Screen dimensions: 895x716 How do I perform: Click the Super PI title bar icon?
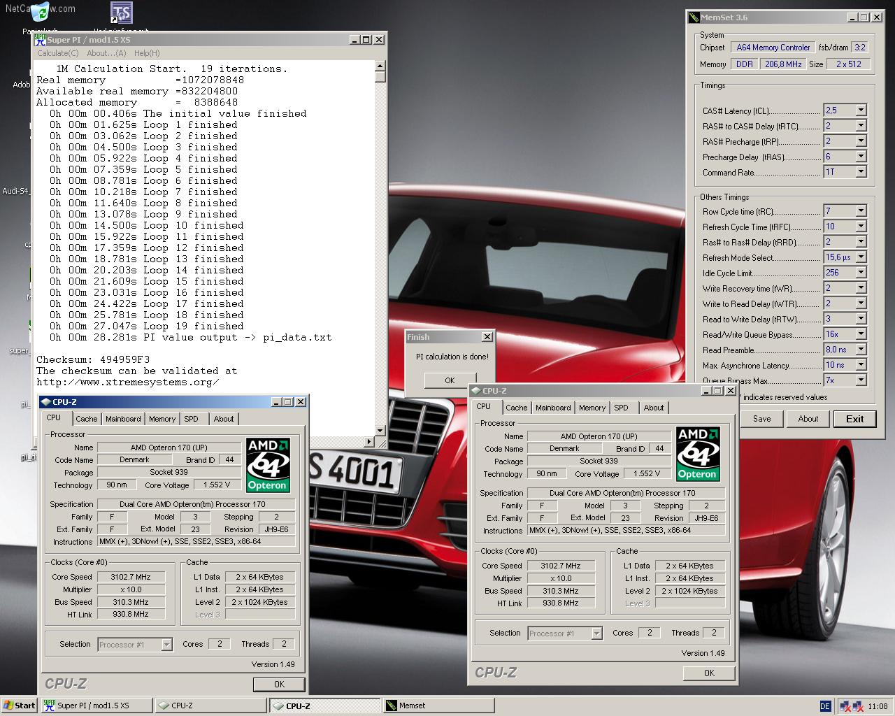pos(41,40)
